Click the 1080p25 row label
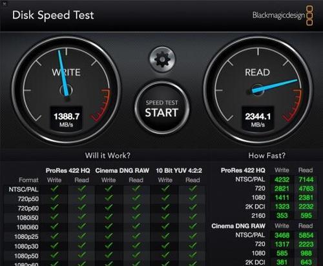This screenshot has height=266, width=323. pos(26,237)
